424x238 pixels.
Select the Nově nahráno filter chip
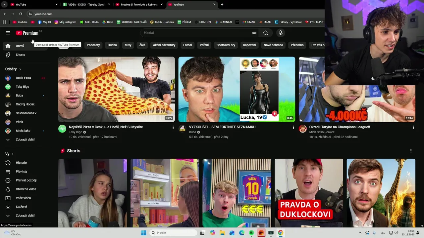pos(273,45)
